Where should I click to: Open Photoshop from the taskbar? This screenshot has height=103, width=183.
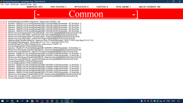point(22,101)
